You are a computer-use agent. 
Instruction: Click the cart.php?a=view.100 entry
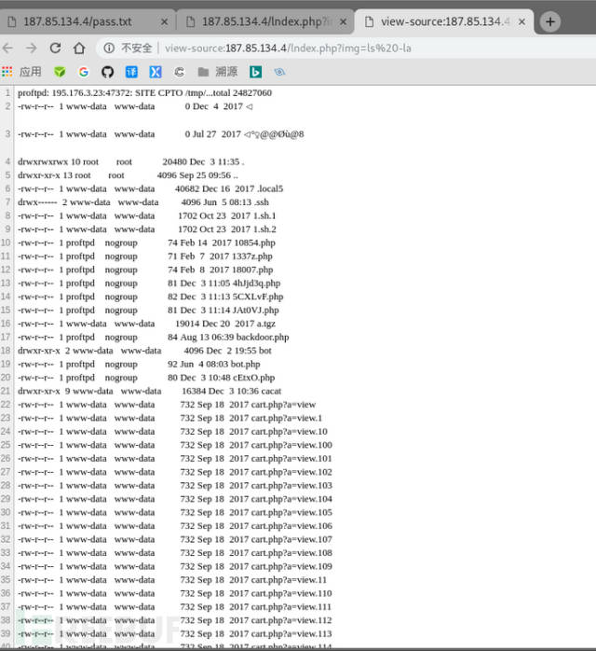(291, 445)
